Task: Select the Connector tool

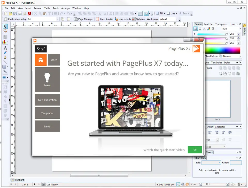Action: (x=5, y=72)
